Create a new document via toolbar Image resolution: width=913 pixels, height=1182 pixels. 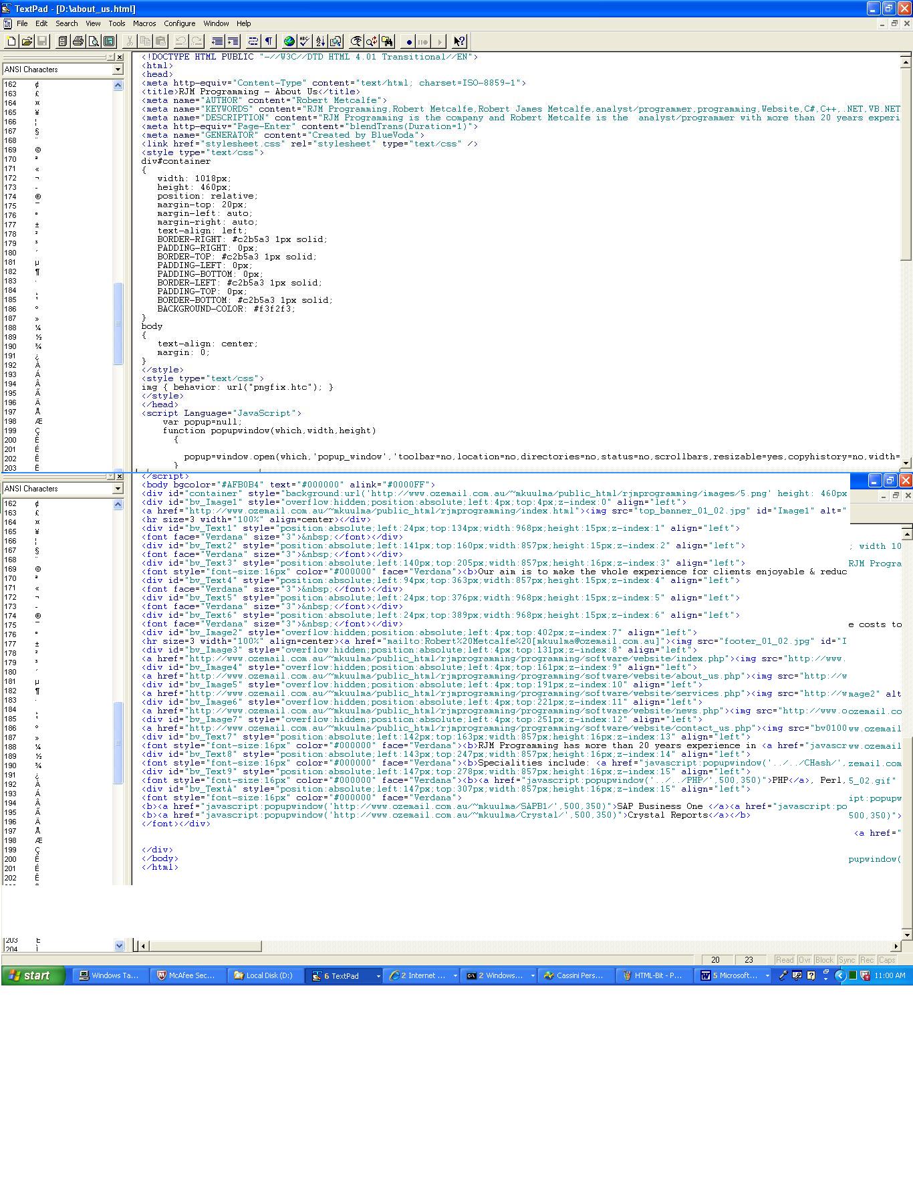click(11, 41)
